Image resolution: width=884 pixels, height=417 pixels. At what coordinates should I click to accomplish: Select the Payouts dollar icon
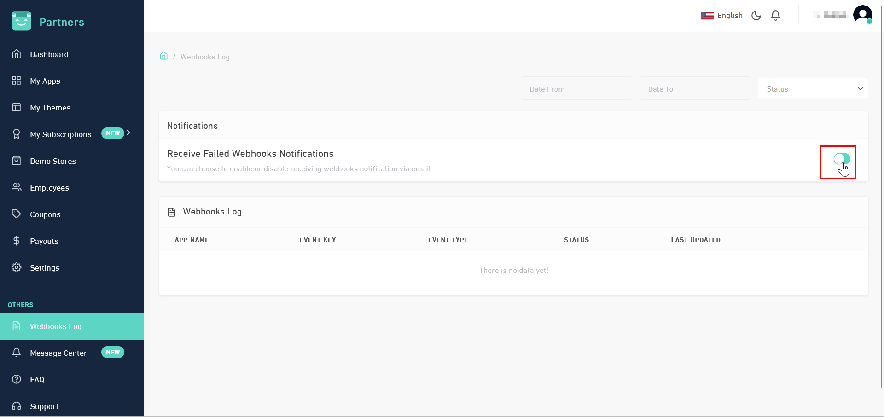(17, 241)
